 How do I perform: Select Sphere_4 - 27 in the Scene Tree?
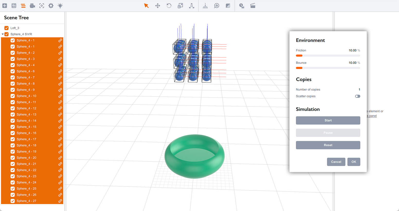click(x=26, y=201)
